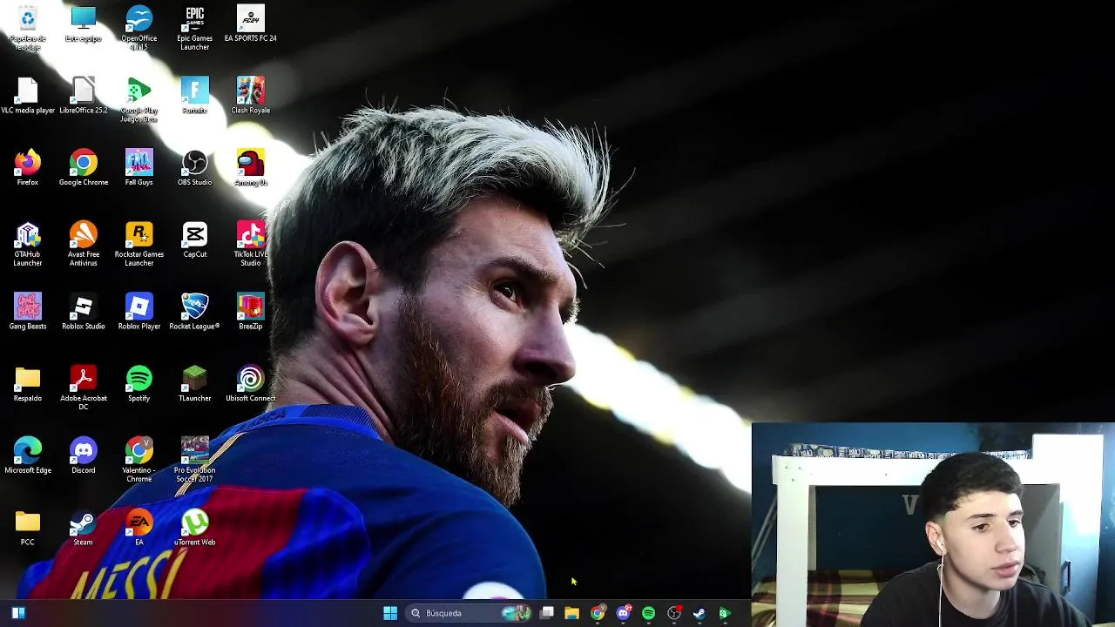
Task: Launch the EA app desktop icon
Action: tap(139, 529)
